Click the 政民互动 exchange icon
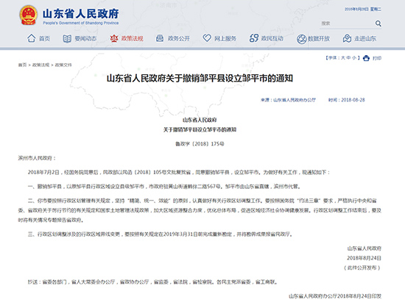This screenshot has height=305, width=405. coord(254,38)
